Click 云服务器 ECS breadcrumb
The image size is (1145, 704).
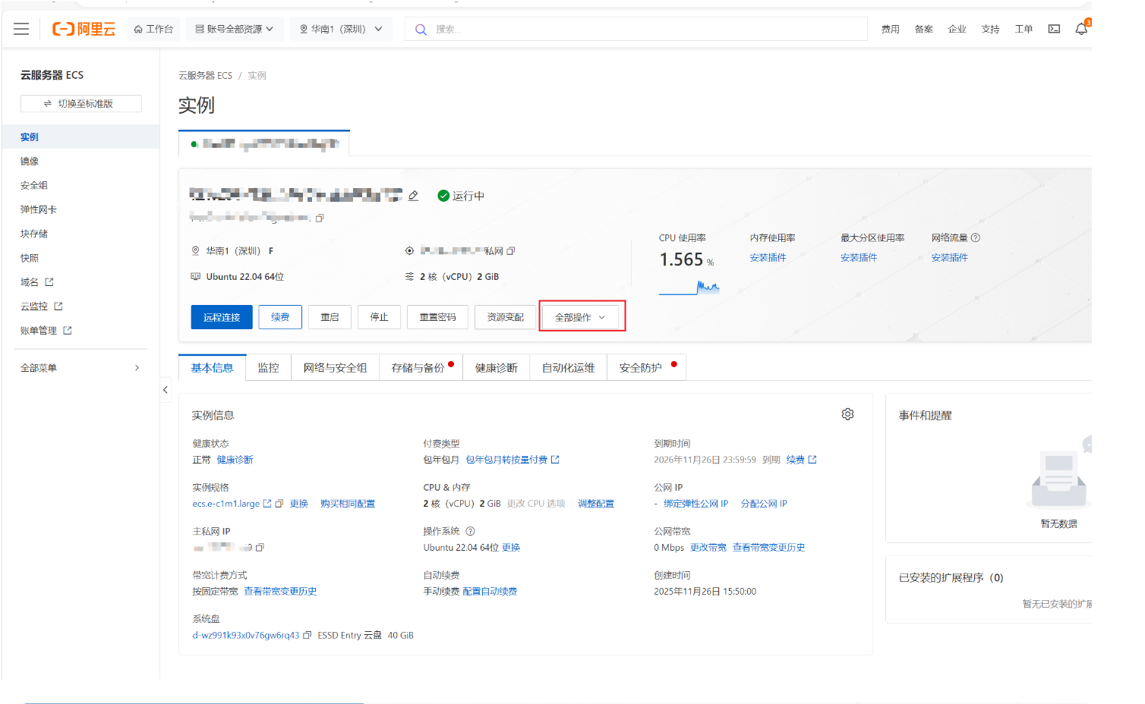point(205,76)
